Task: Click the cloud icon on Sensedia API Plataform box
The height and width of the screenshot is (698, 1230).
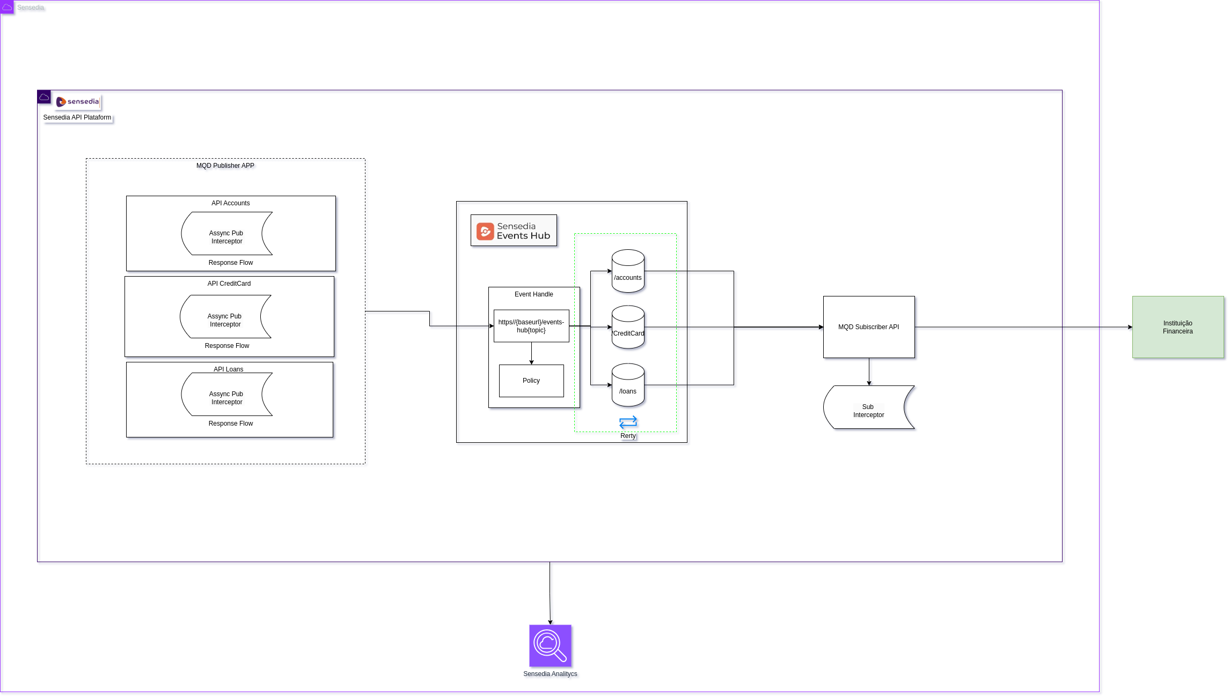Action: 44,96
